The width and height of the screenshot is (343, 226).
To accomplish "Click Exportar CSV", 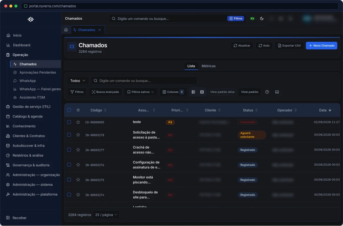I will 289,46.
